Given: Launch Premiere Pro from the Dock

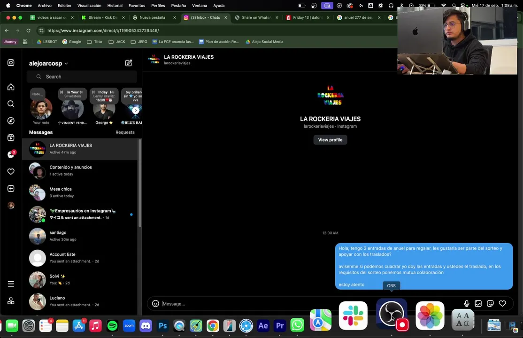Looking at the screenshot, I should 280,326.
